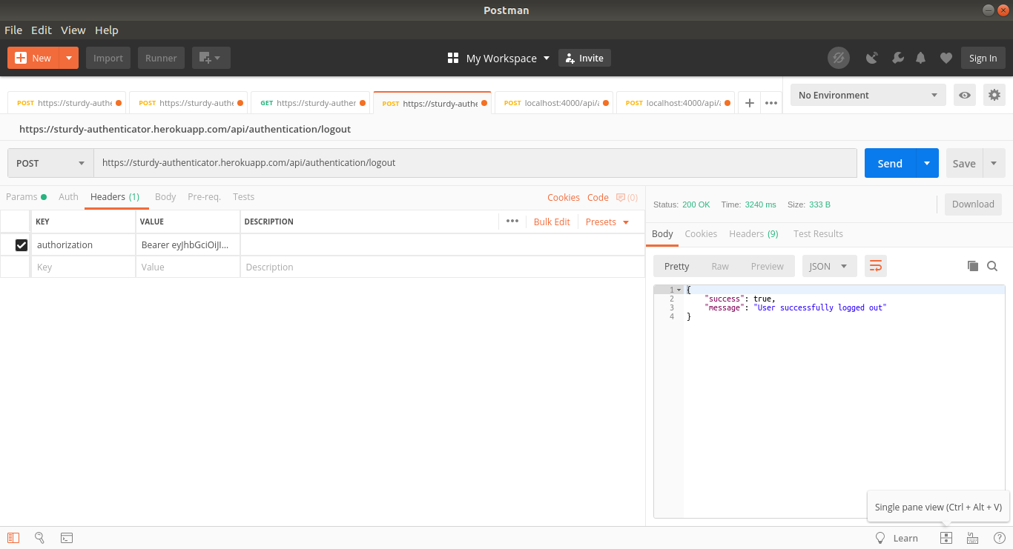Screen dimensions: 1013x549
Task: Select the Preview response view
Action: 767,266
